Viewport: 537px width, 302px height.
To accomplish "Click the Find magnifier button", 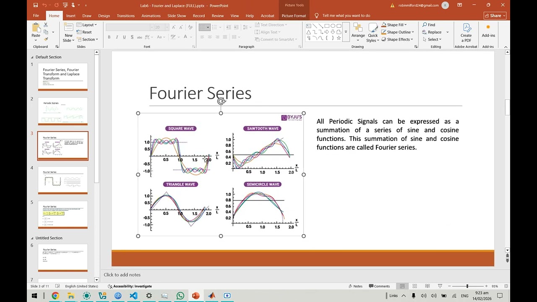I will [429, 25].
